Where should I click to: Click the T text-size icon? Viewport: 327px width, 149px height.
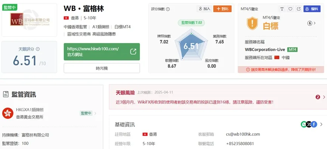point(282,9)
